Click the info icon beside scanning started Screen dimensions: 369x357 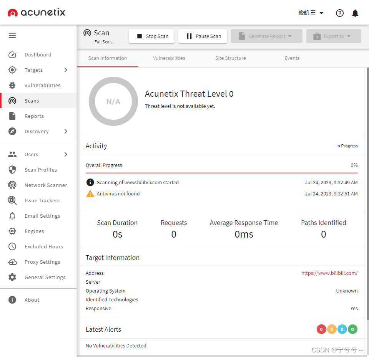pos(90,182)
